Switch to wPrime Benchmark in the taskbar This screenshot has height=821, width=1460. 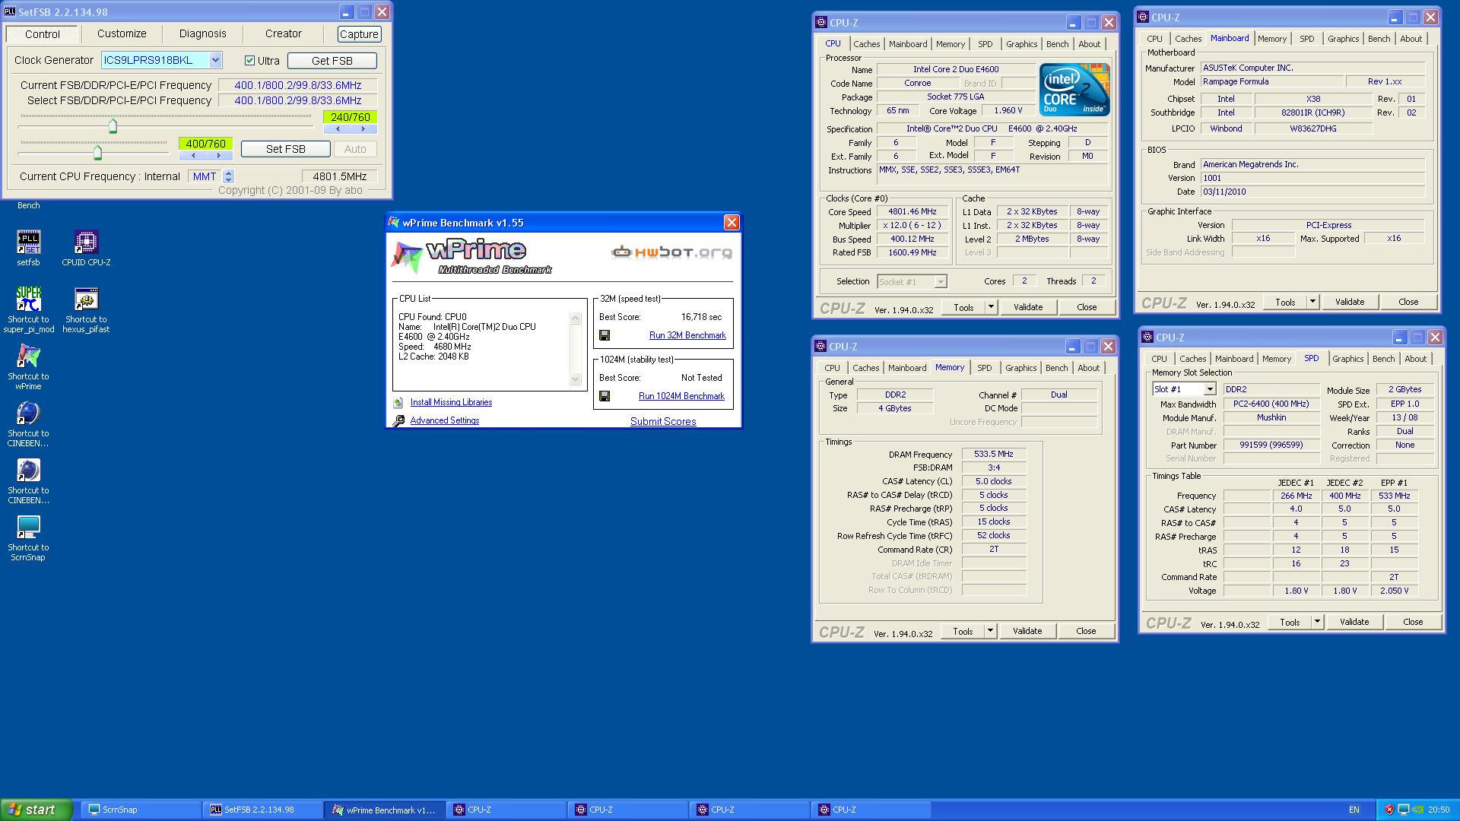[x=384, y=810]
